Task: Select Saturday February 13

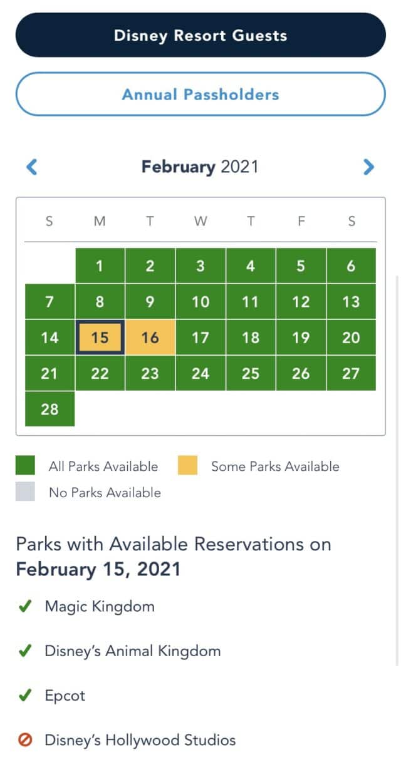Action: [352, 302]
